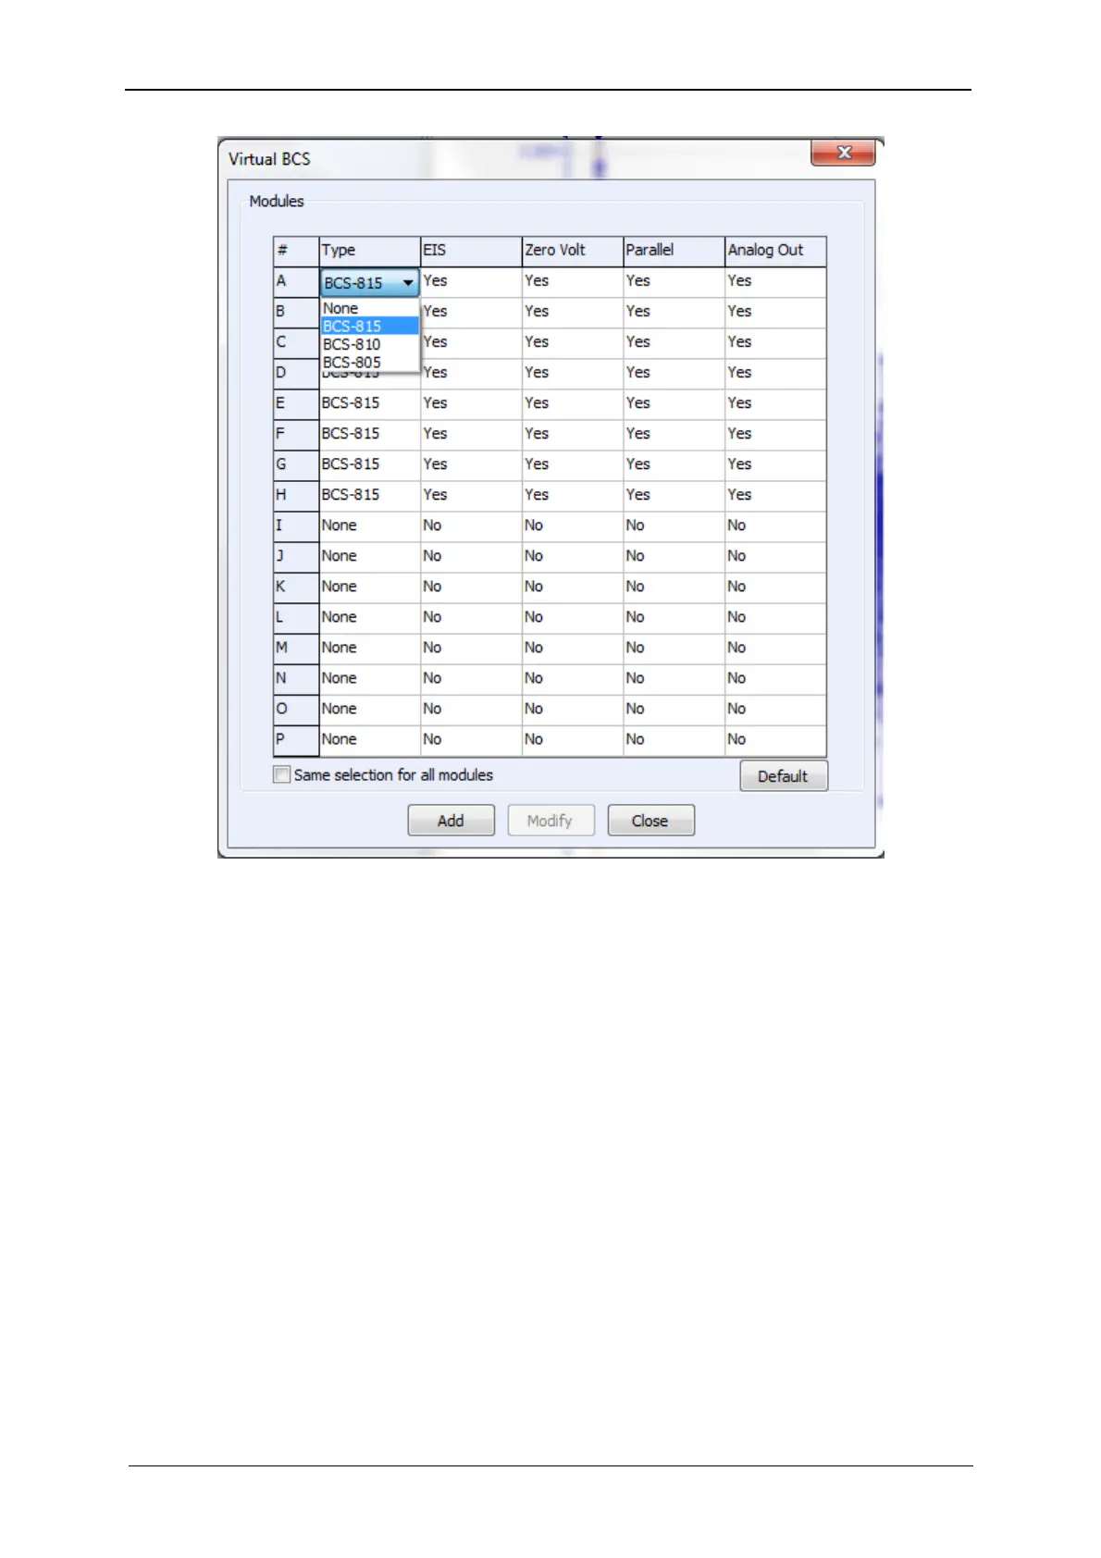Choose BCS-805 in the open dropdown list
This screenshot has height=1558, width=1101.
[x=369, y=363]
